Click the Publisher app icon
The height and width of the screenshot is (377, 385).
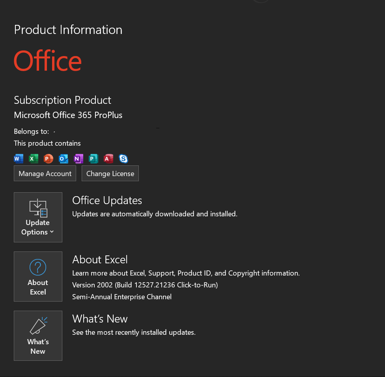click(93, 159)
